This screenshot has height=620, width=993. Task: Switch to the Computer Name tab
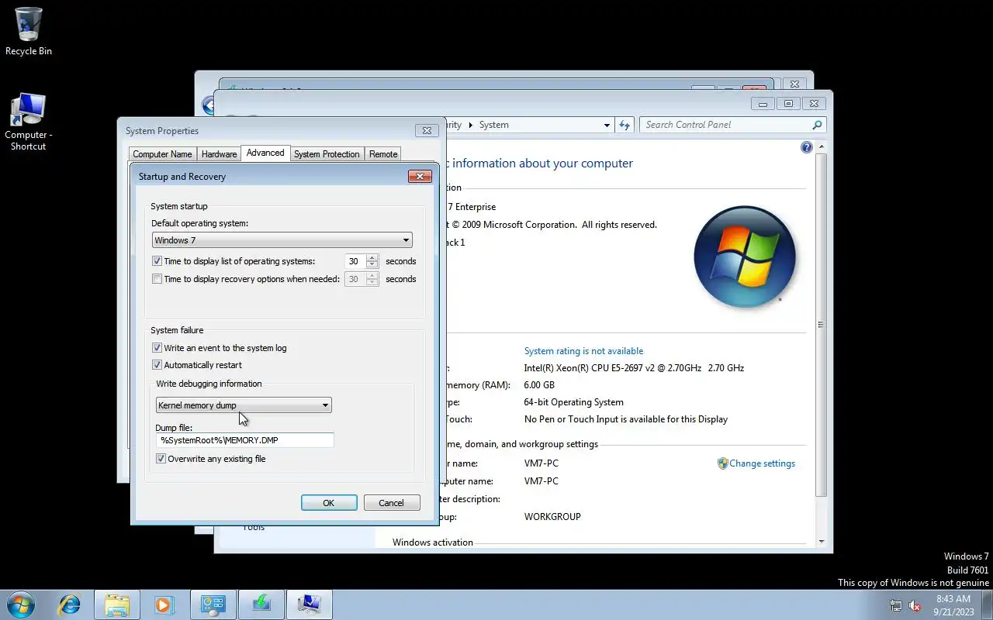tap(162, 154)
